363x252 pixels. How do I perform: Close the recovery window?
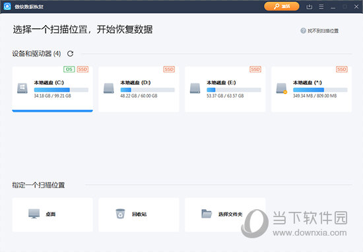pos(356,7)
